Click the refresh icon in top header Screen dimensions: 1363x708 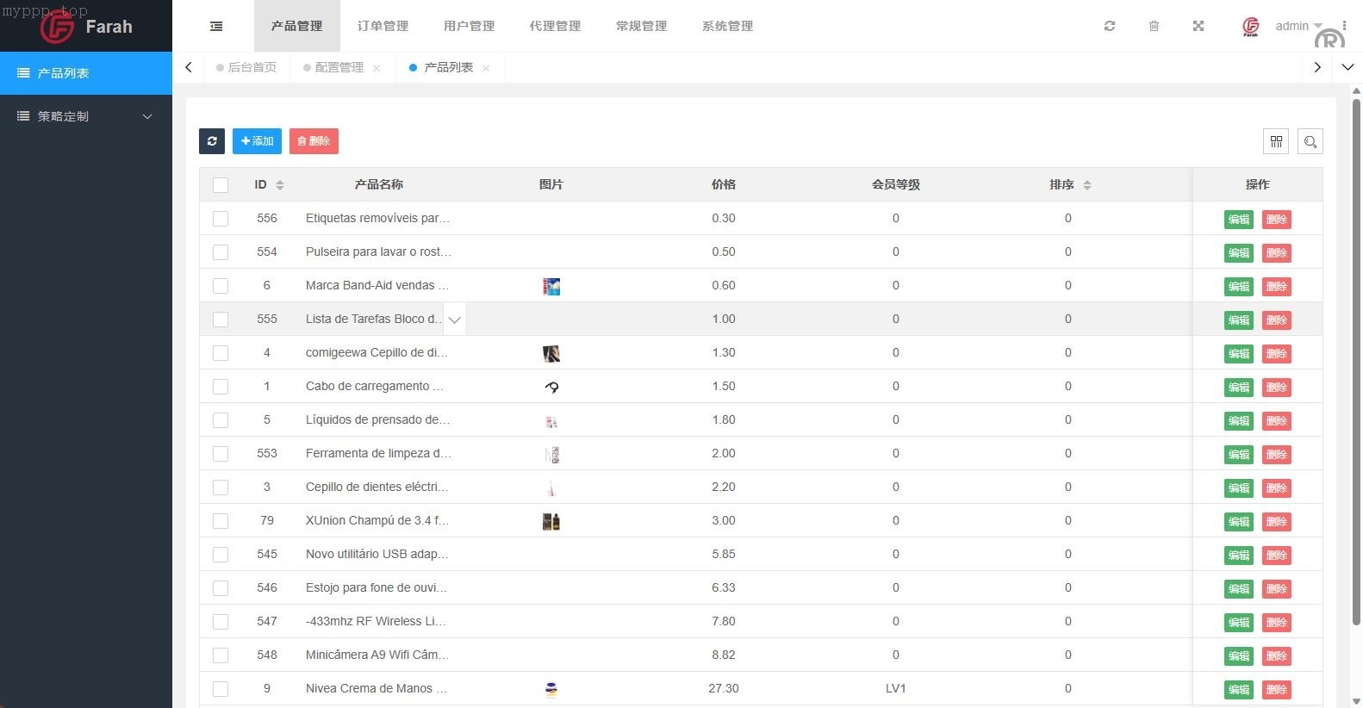1110,26
